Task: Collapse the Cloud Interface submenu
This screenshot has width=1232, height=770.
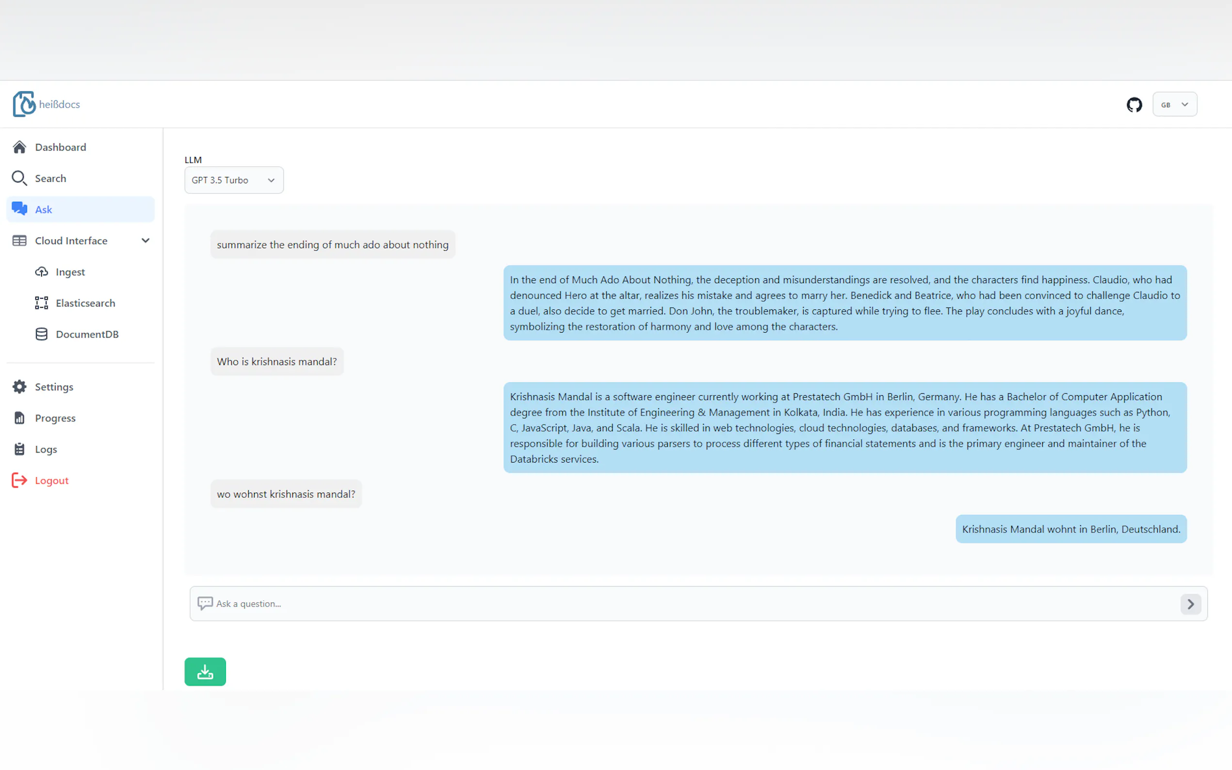Action: click(x=145, y=241)
